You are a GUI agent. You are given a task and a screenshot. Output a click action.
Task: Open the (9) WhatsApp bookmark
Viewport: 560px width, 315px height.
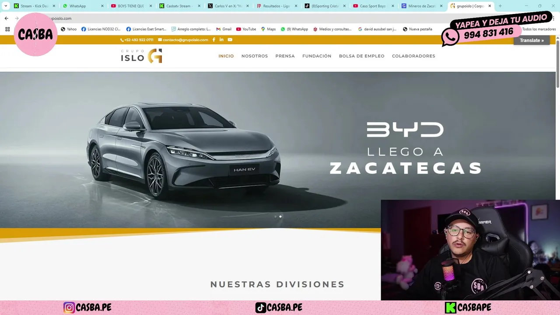pos(294,29)
